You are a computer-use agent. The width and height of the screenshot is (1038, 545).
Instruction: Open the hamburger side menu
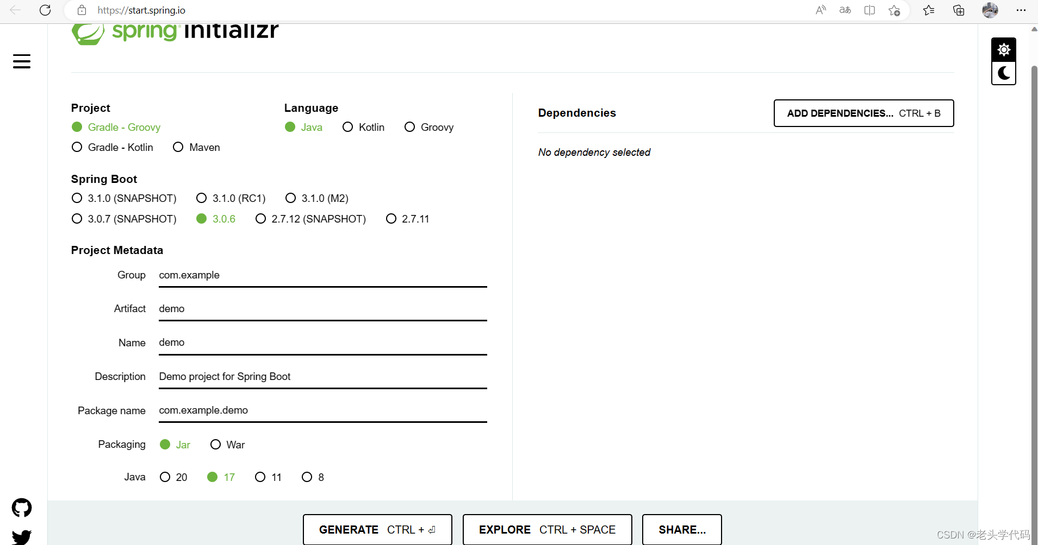(22, 61)
